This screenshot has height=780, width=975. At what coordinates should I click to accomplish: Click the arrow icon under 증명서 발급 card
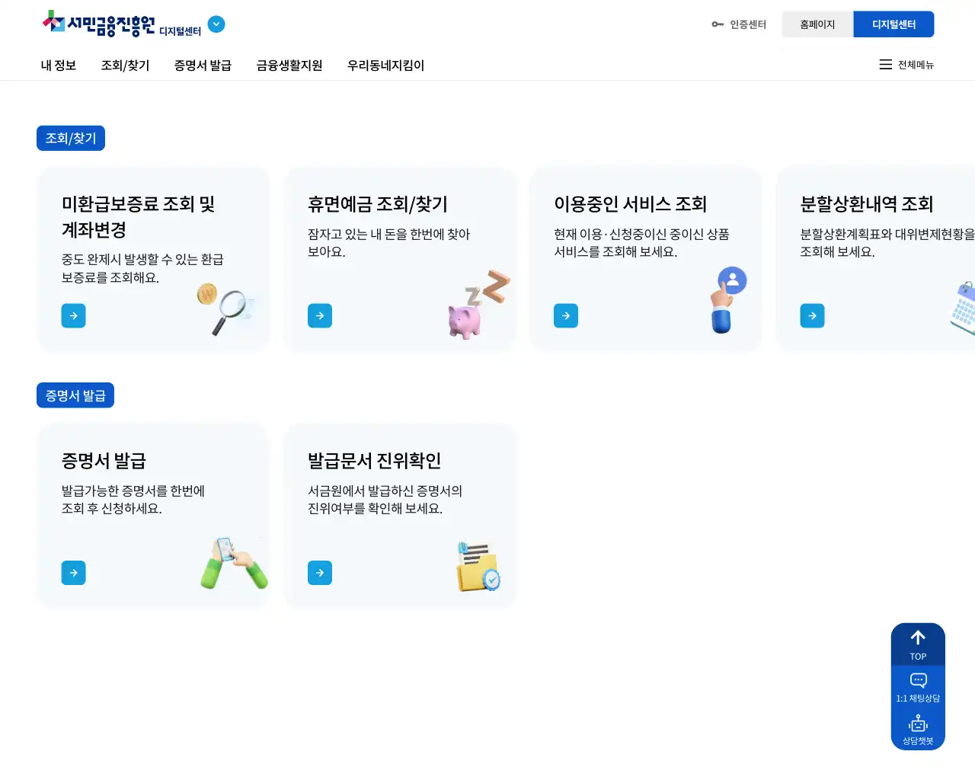coord(73,573)
